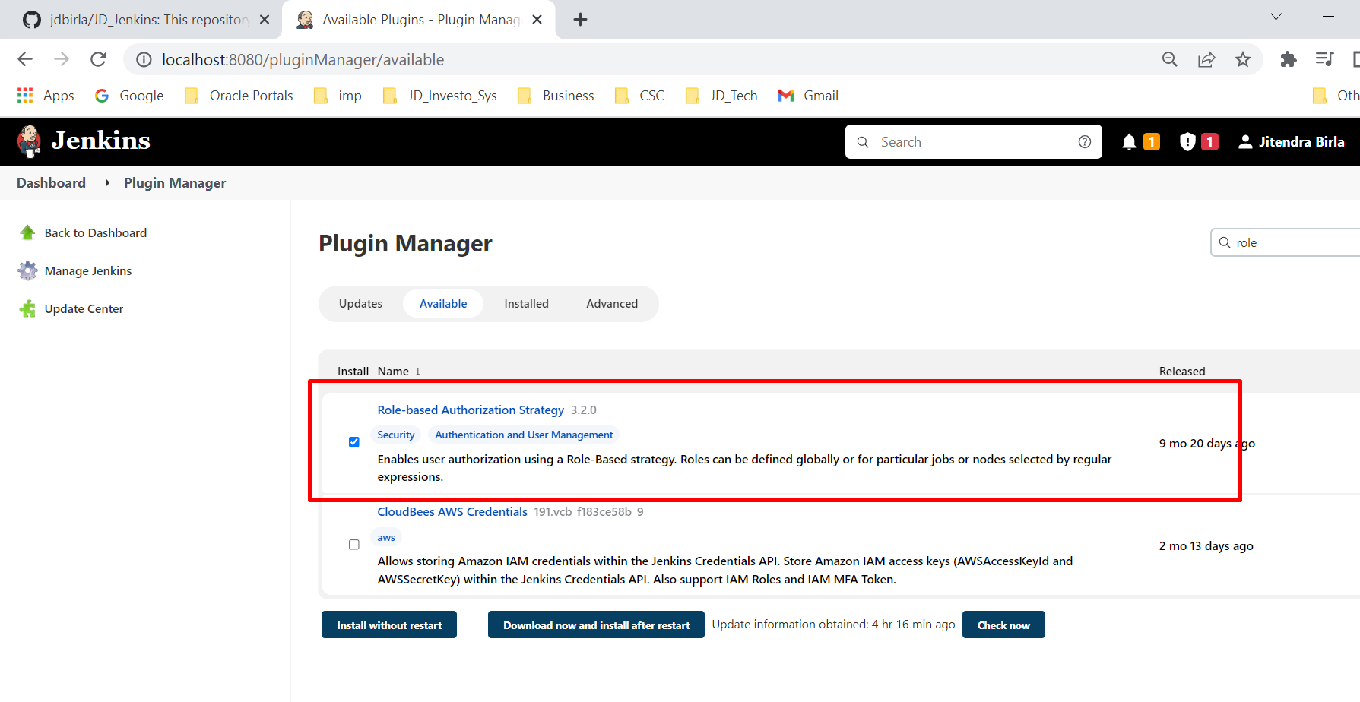Open the Advanced tab
The height and width of the screenshot is (702, 1360).
(x=612, y=304)
